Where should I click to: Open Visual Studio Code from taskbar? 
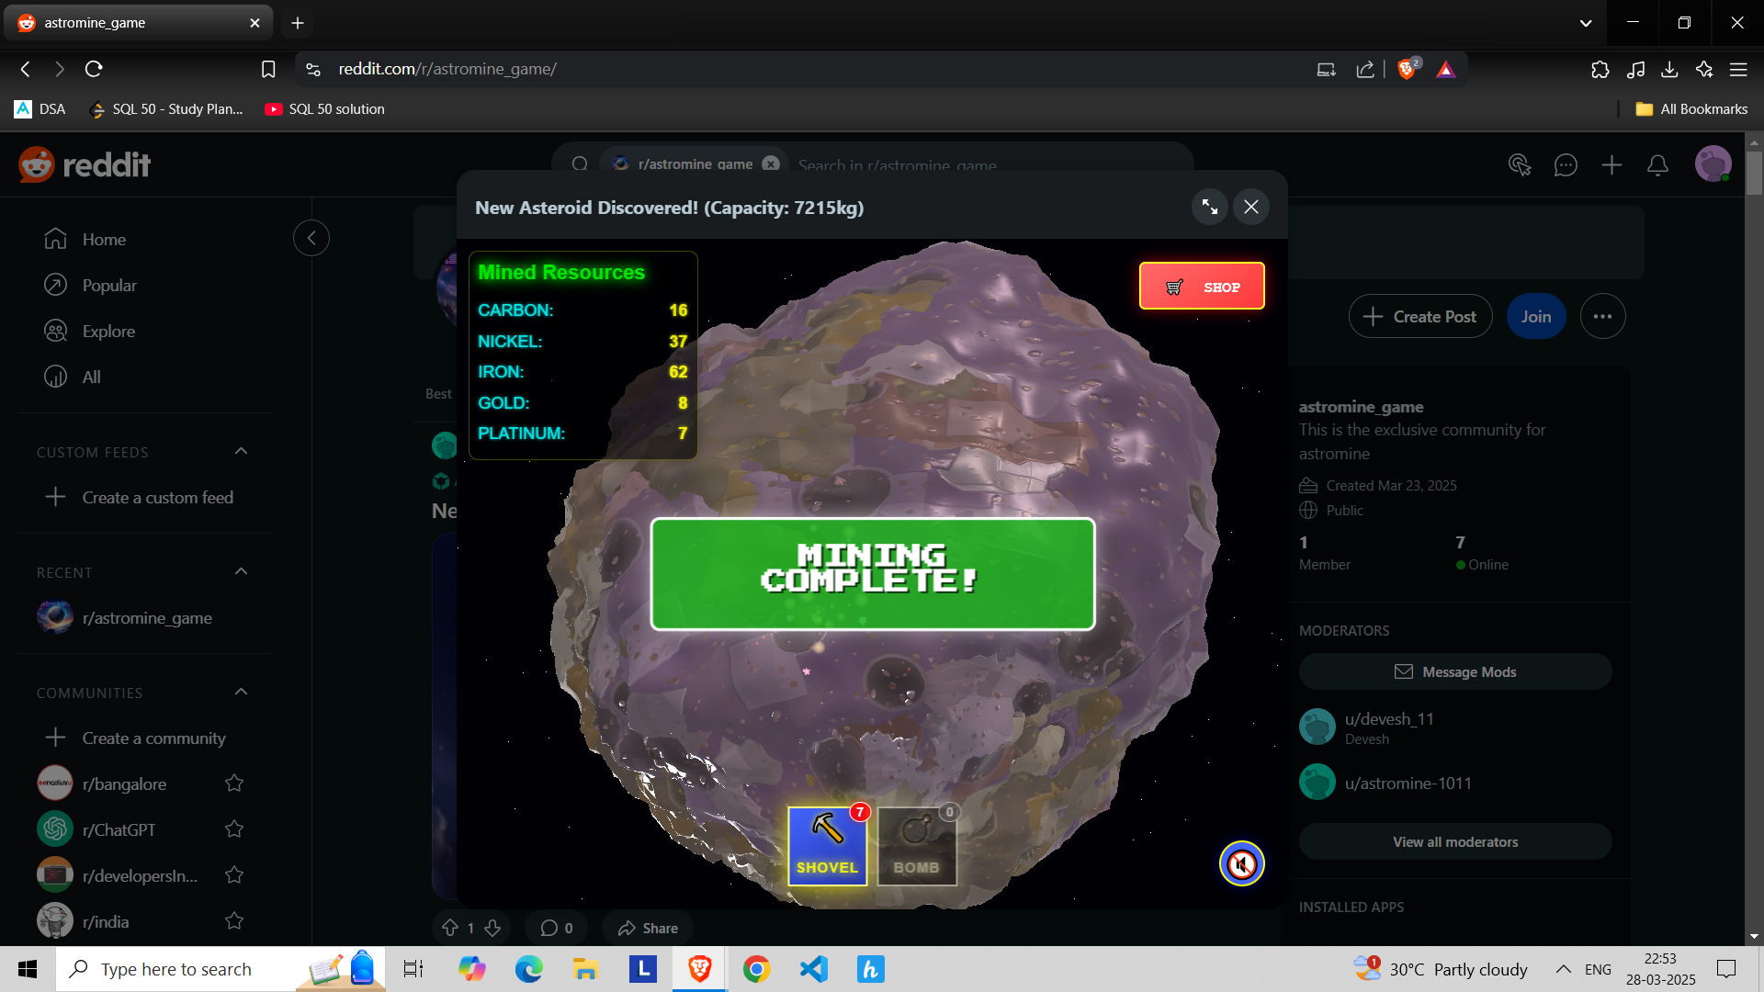pyautogui.click(x=813, y=969)
